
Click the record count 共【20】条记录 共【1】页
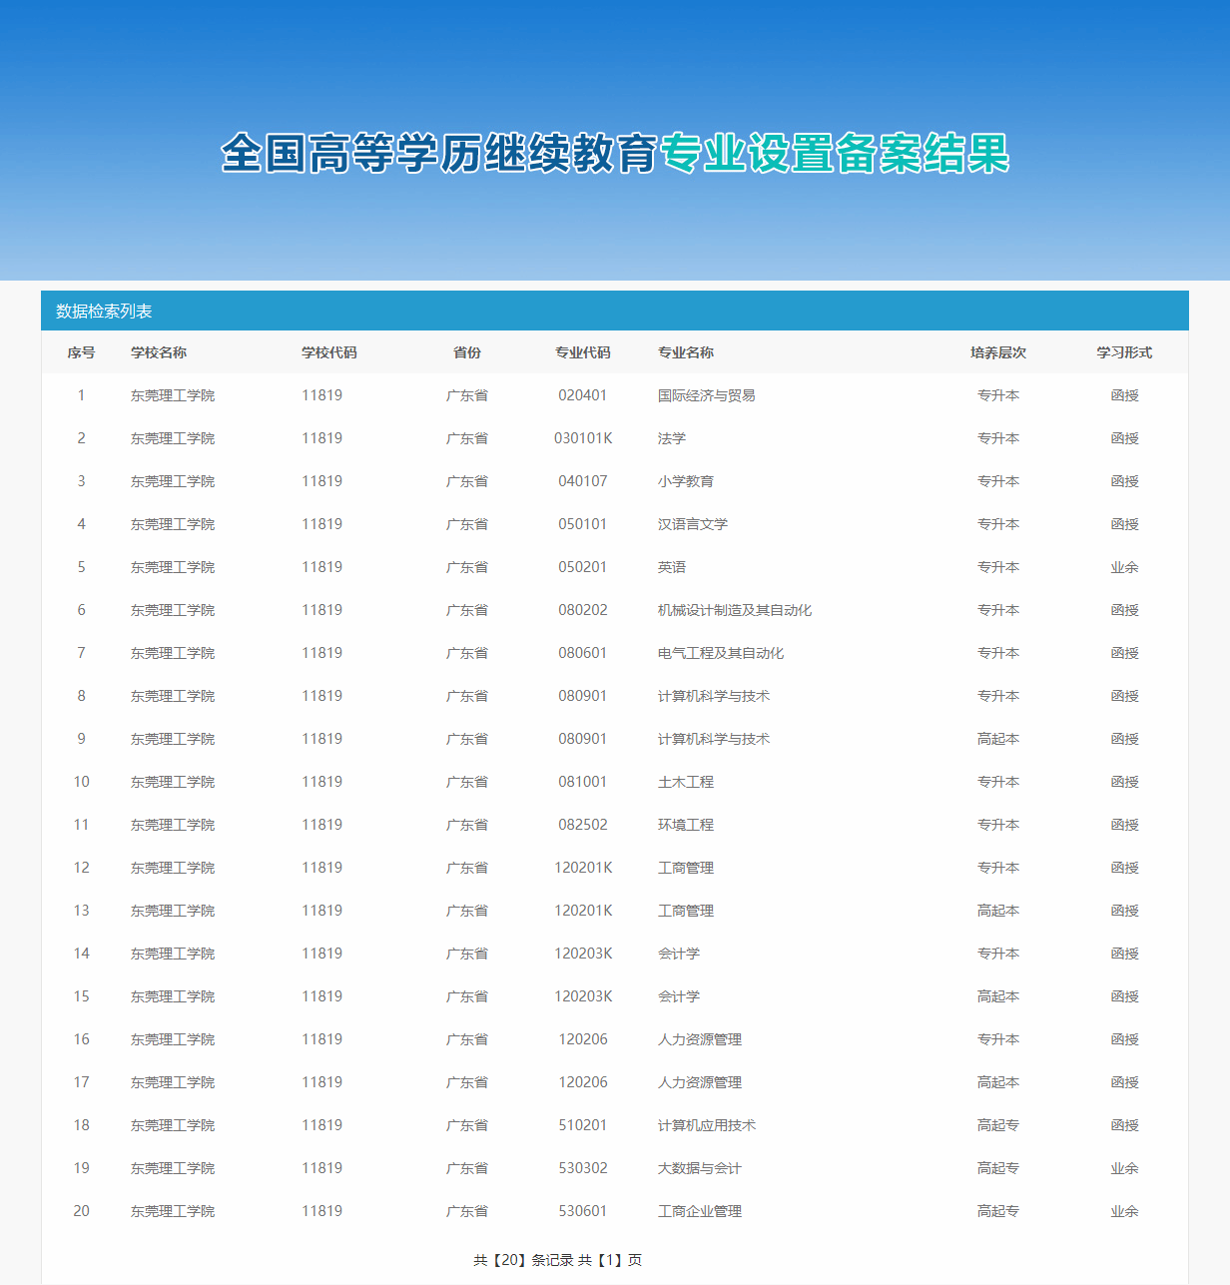[558, 1260]
